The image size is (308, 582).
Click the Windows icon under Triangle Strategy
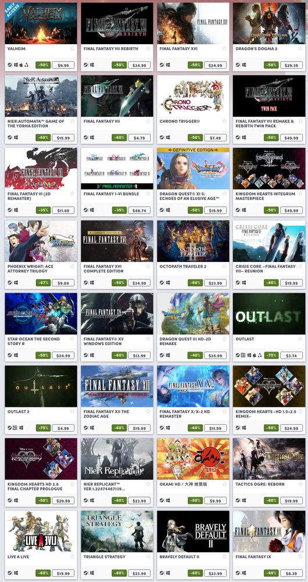pos(92,573)
